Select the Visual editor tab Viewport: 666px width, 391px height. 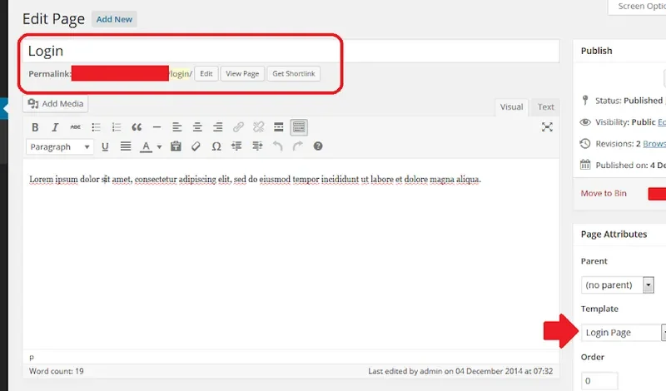(511, 107)
